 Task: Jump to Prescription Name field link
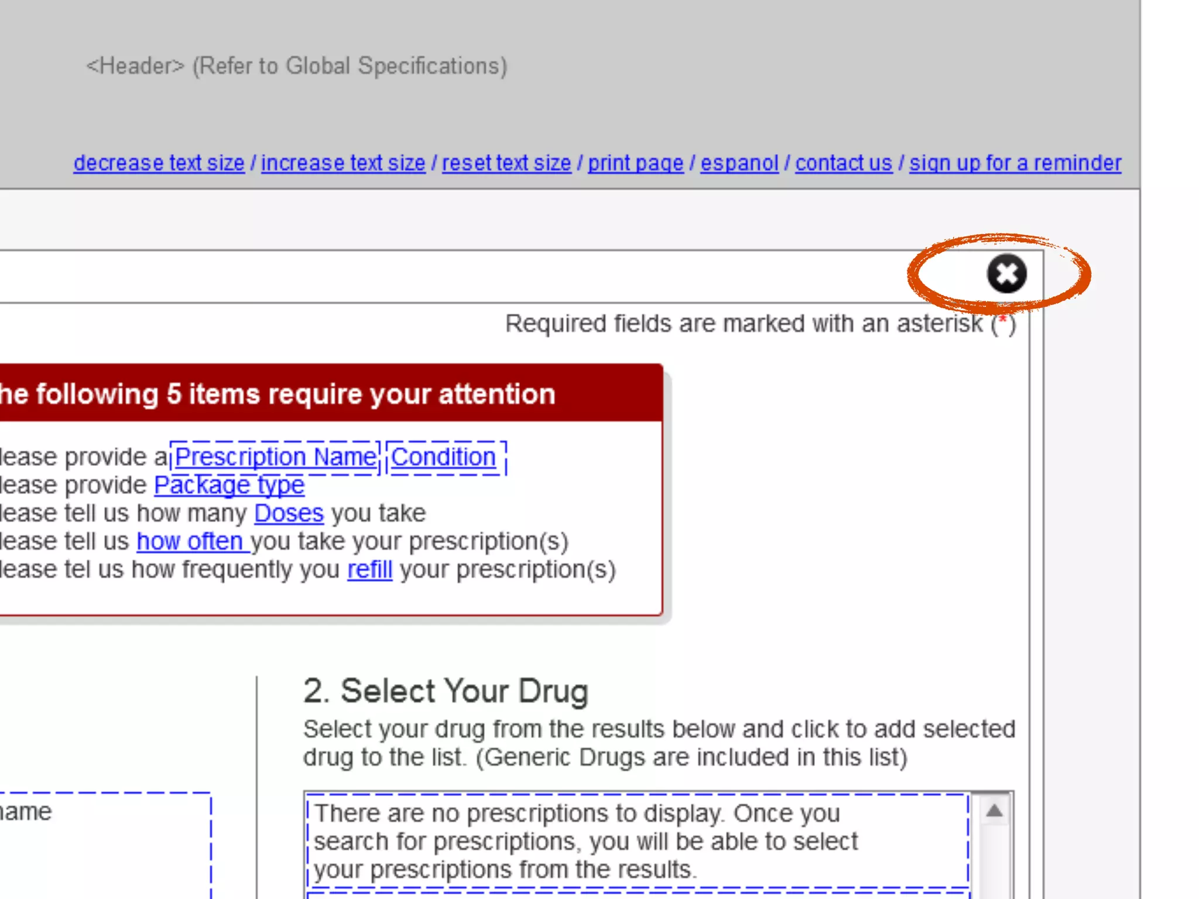click(275, 457)
